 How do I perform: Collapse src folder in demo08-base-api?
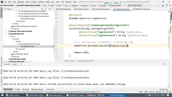(x=9, y=36)
